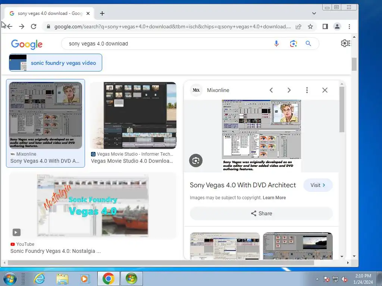Click the page vertical scrollbar thumb
Viewport: 382px width, 286px height.
point(354,64)
